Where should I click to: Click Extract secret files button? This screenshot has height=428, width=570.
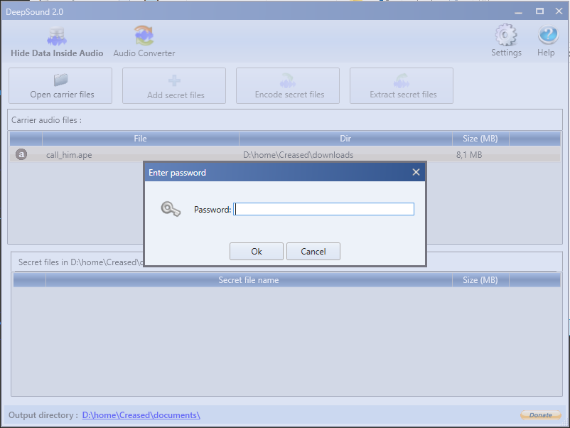click(402, 86)
